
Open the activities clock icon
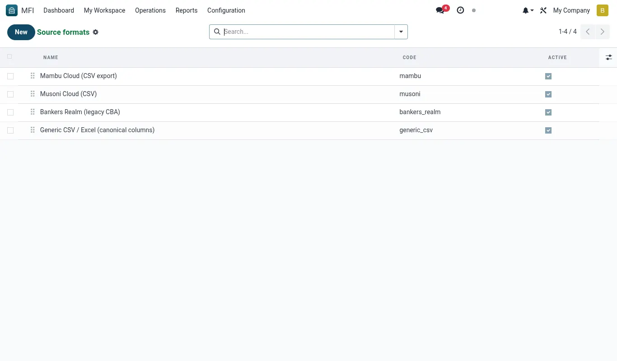tap(460, 10)
